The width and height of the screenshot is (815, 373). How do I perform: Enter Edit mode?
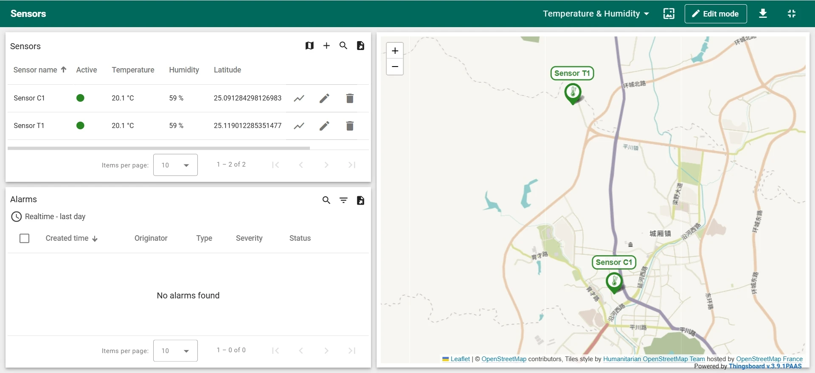tap(716, 14)
